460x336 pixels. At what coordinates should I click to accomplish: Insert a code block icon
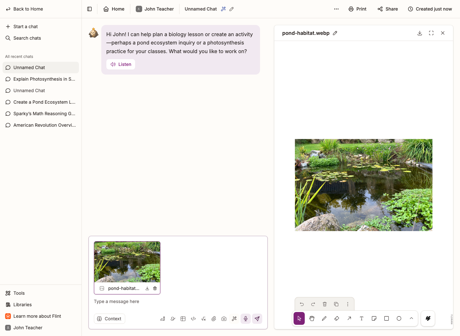193,319
